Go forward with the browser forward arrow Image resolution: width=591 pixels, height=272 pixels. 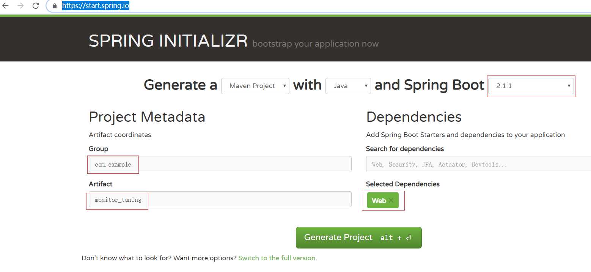click(x=20, y=6)
